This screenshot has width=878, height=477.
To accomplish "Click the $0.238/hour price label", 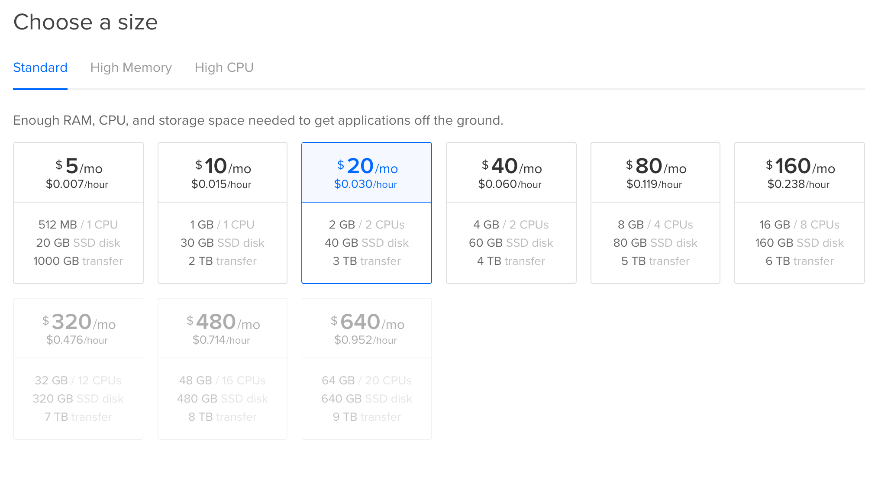I will coord(798,184).
